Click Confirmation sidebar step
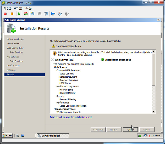 (x=13, y=66)
